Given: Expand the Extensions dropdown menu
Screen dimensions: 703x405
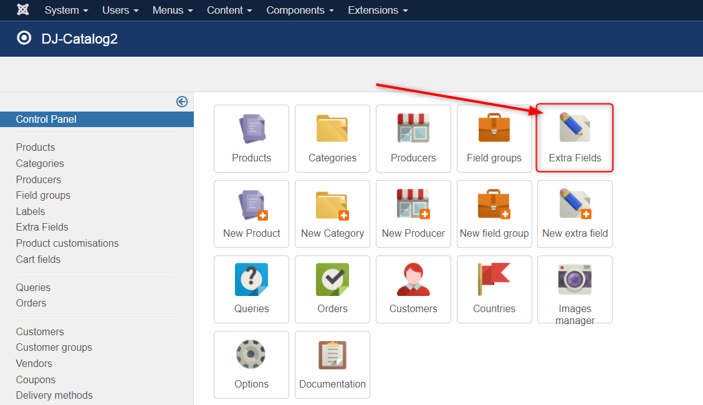Looking at the screenshot, I should pyautogui.click(x=378, y=10).
